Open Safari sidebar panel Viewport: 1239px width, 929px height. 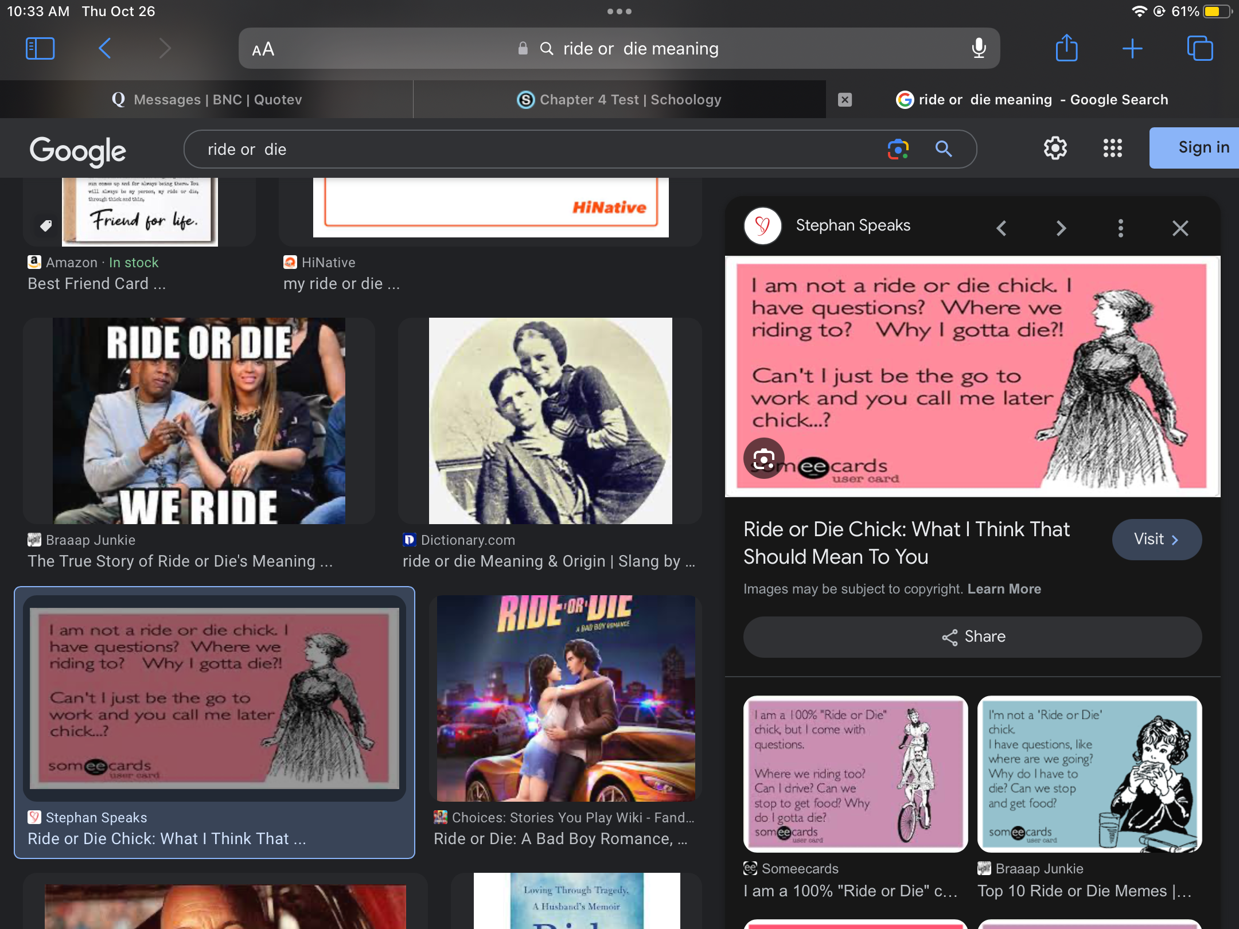(x=40, y=49)
